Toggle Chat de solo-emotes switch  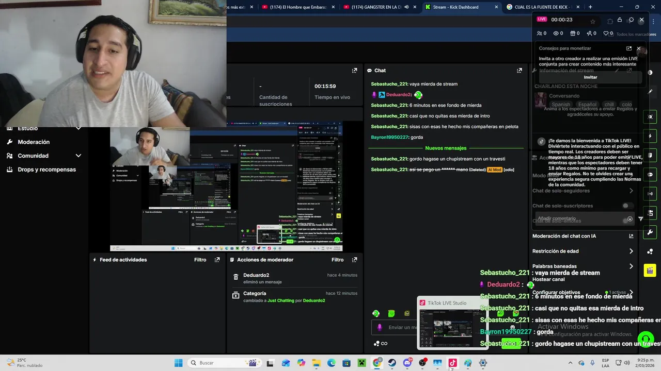tap(627, 221)
